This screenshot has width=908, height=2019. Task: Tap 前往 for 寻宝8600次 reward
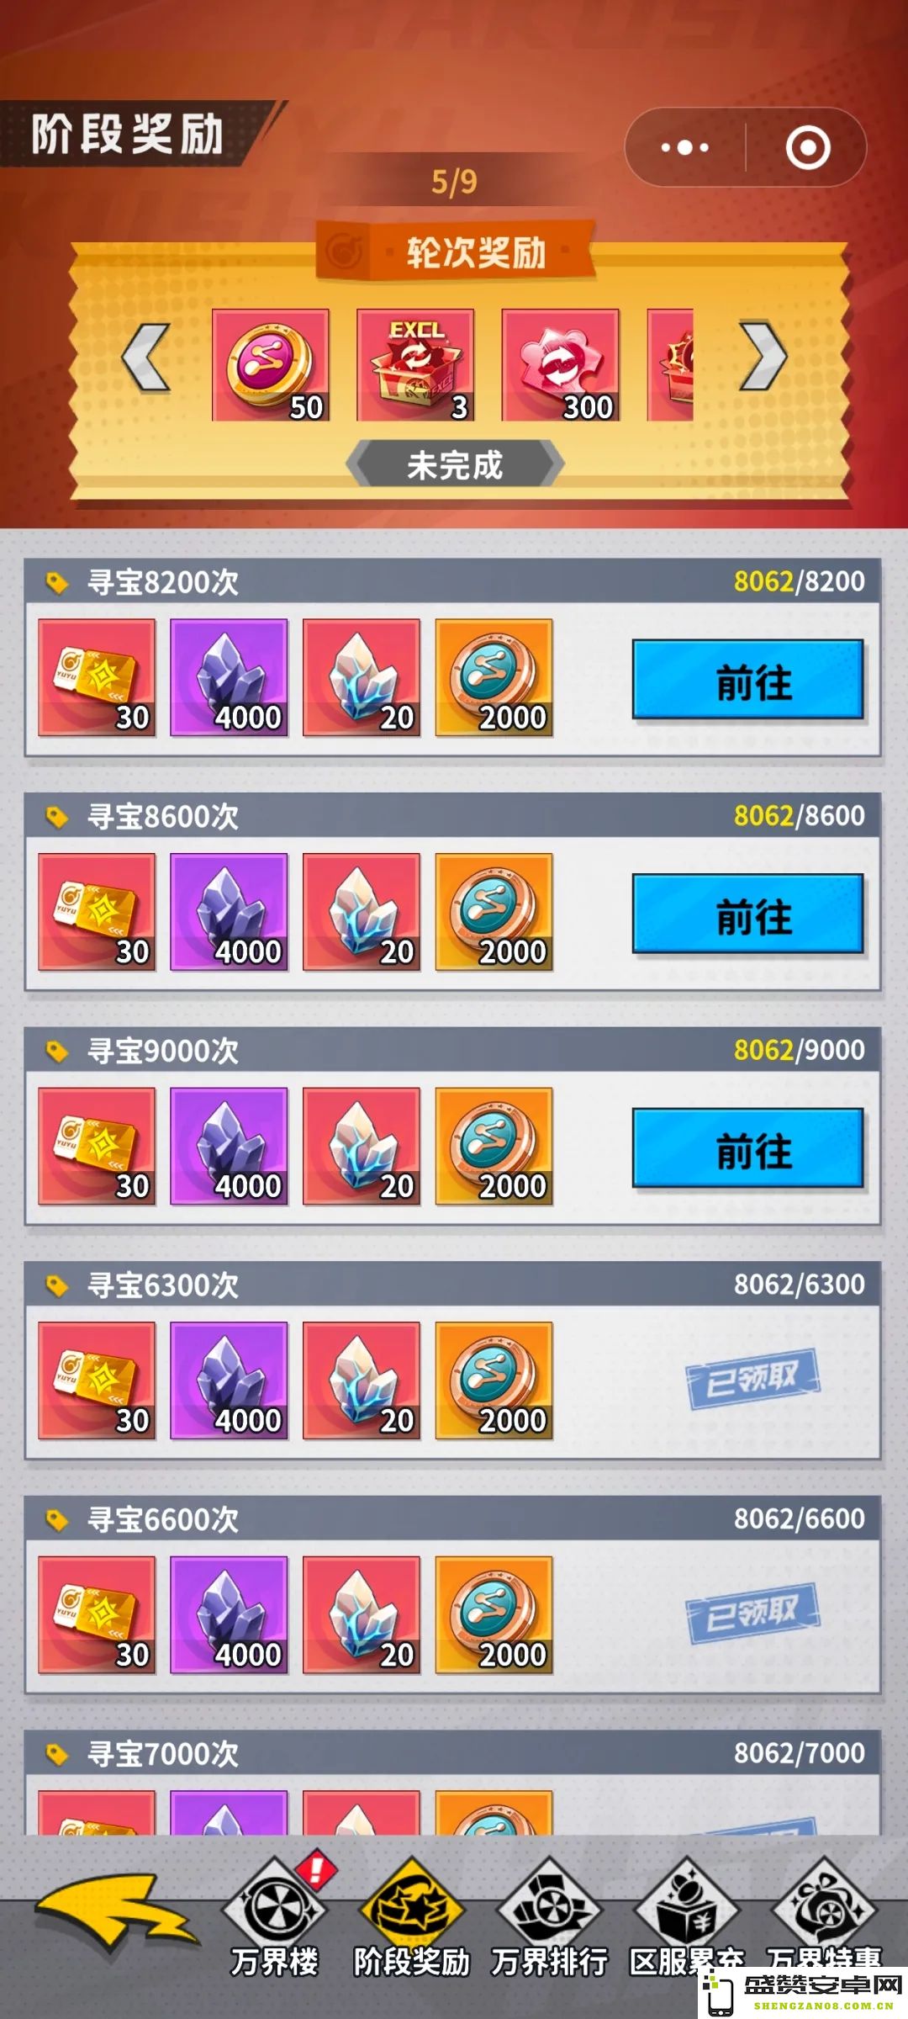tap(748, 914)
